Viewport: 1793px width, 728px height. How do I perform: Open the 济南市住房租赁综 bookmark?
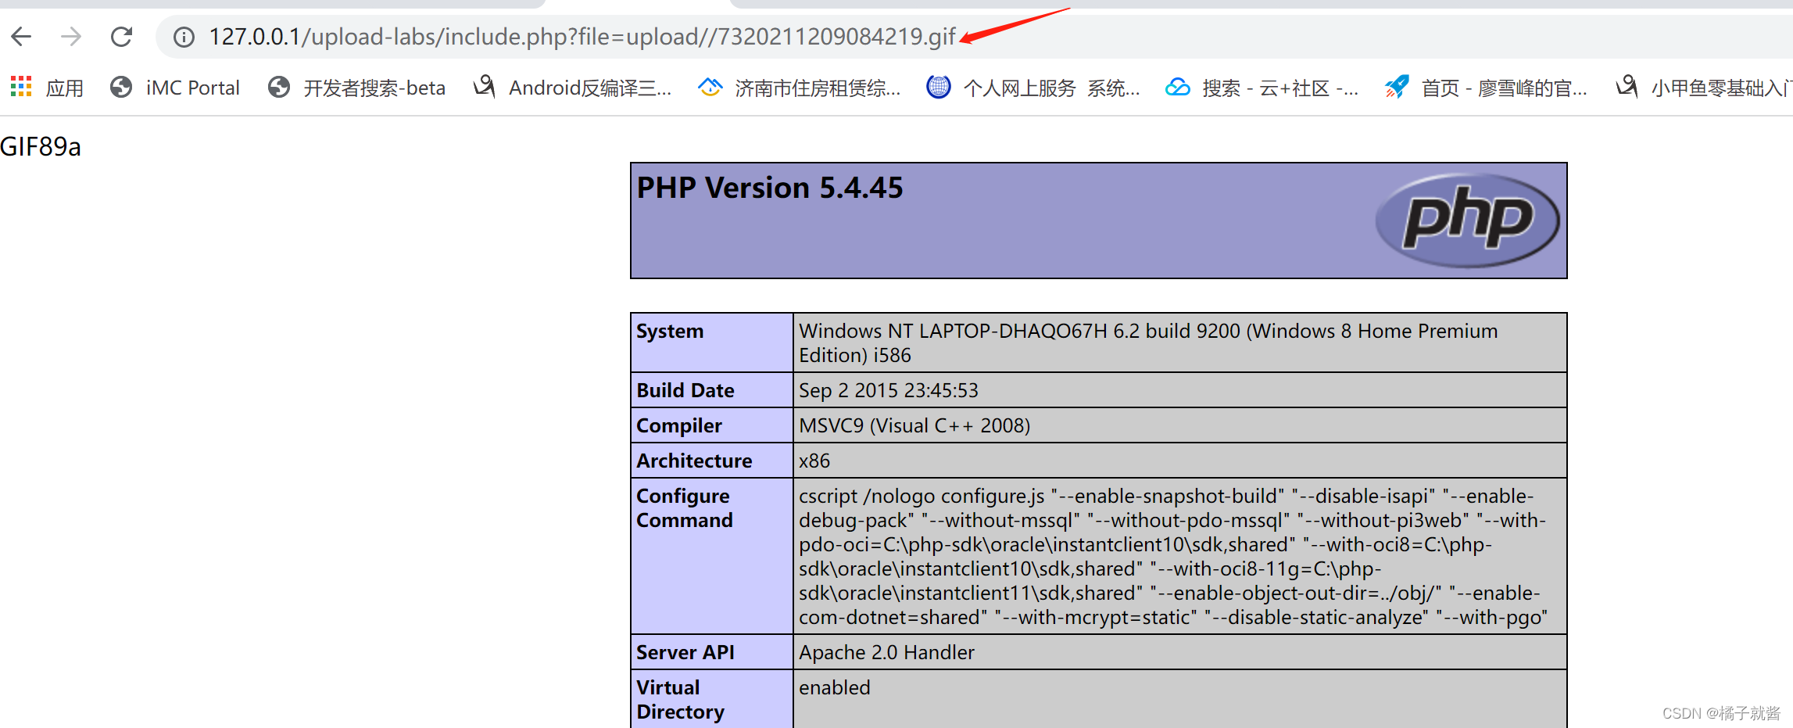(x=799, y=88)
